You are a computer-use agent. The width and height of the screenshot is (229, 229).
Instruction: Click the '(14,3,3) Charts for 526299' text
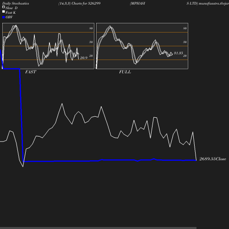coord(79,3)
